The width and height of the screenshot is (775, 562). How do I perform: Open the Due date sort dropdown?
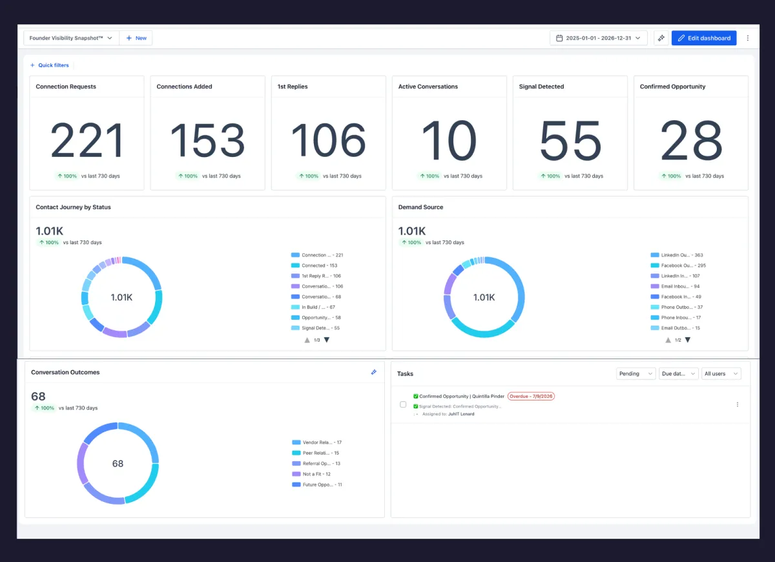(x=679, y=373)
